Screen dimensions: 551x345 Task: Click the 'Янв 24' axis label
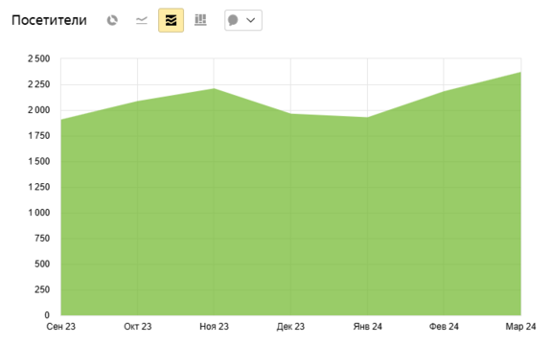pyautogui.click(x=368, y=327)
